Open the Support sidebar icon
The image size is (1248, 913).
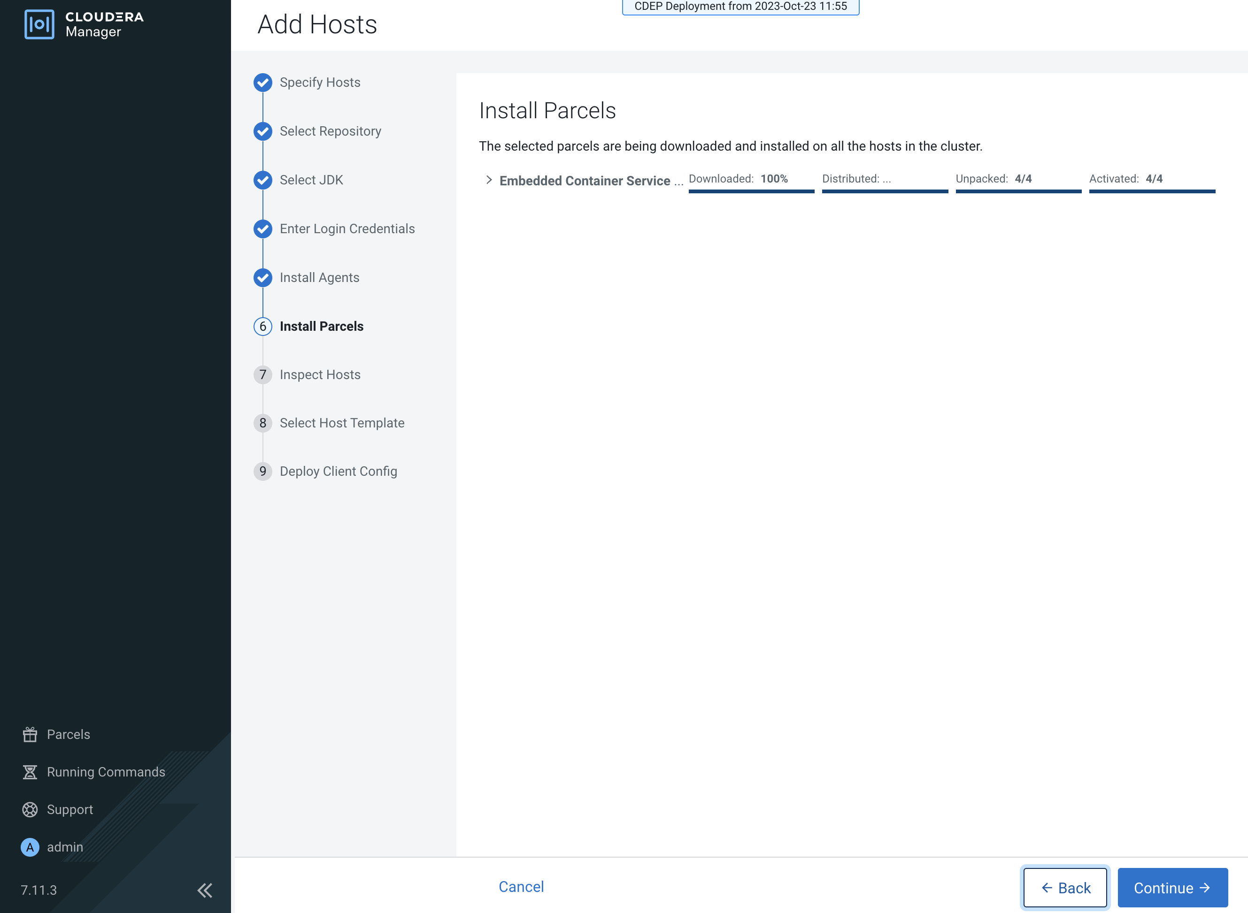pos(31,809)
